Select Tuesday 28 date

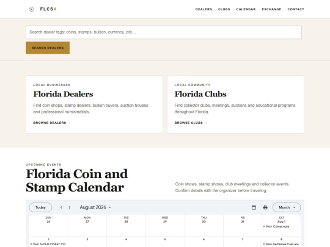[x=126, y=221]
